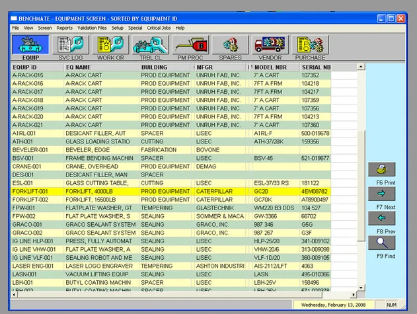The width and height of the screenshot is (417, 314).
Task: Open the Special menu
Action: tap(135, 28)
